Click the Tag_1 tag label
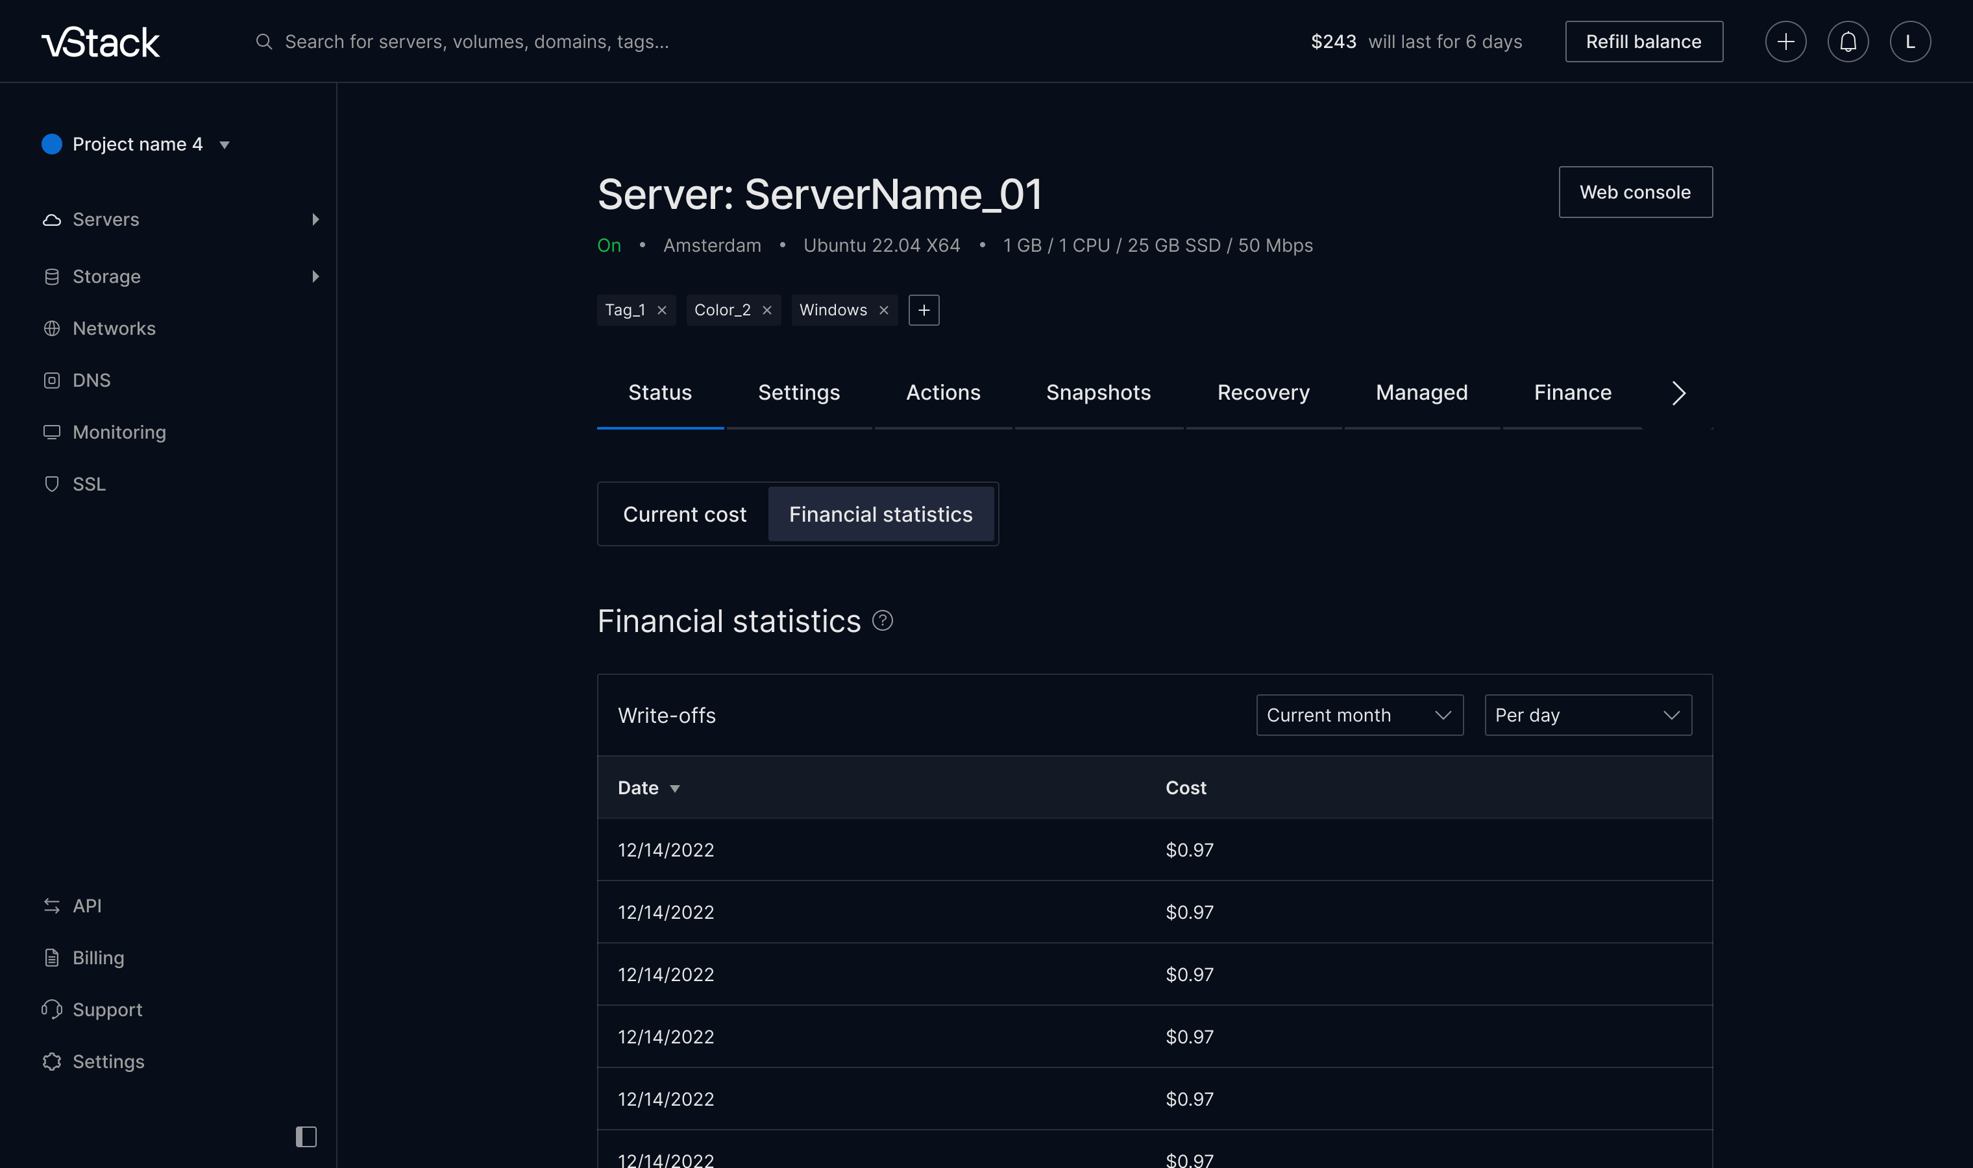Viewport: 1973px width, 1168px height. (x=625, y=310)
